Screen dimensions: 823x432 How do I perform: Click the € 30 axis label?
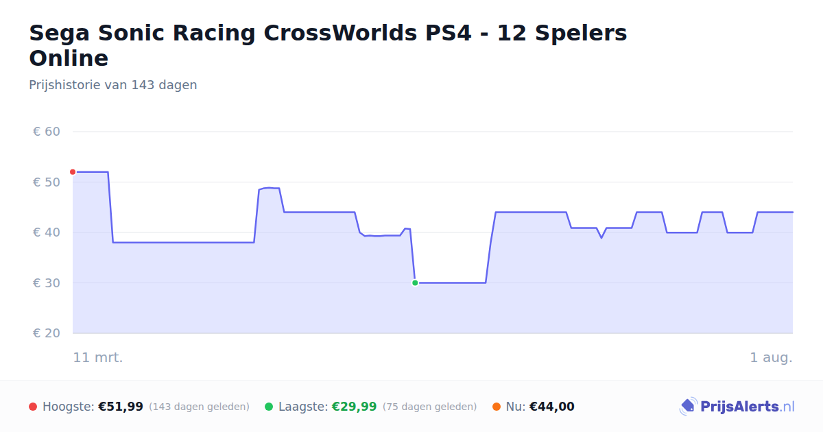[x=47, y=283]
